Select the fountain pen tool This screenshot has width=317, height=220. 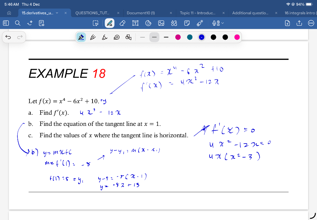tap(81, 37)
